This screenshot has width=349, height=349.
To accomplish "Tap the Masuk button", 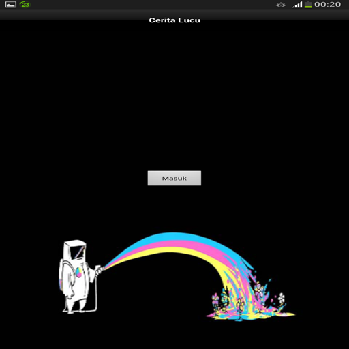I will click(174, 178).
